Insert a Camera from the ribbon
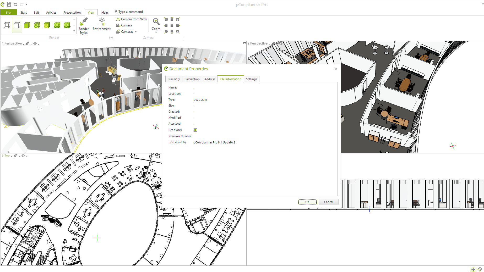Image resolution: width=484 pixels, height=272 pixels. click(x=124, y=25)
